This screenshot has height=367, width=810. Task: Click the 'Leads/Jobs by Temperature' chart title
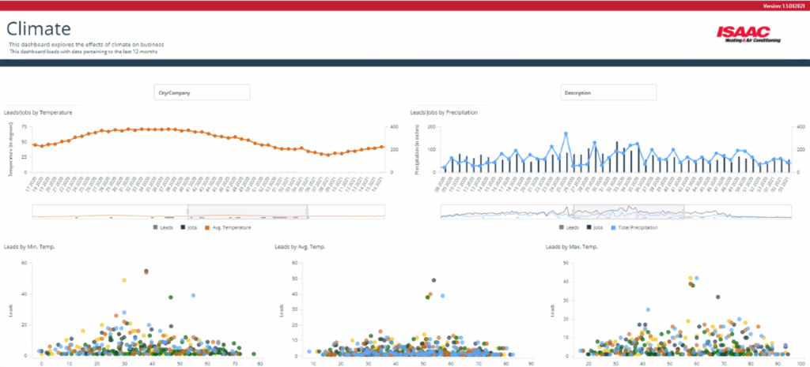38,112
